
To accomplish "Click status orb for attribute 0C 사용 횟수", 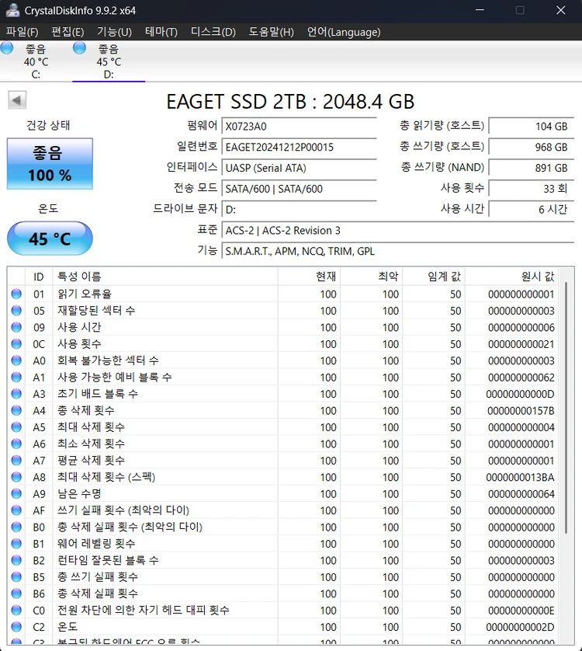I will pos(16,344).
